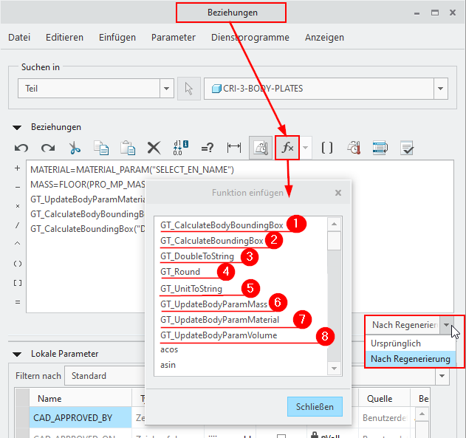Viewport: 466px width, 438px height.
Task: Insert parameter name from list brackets icon
Action: [x=327, y=148]
